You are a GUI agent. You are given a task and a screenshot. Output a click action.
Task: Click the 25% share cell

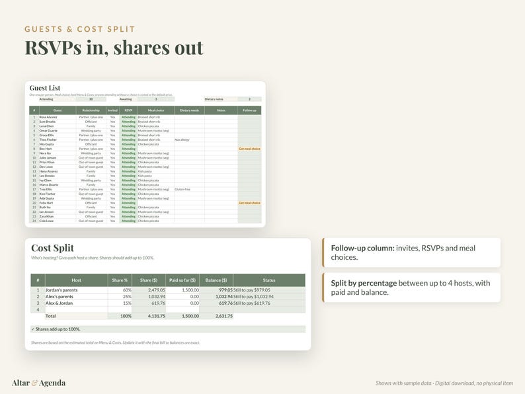click(120, 297)
